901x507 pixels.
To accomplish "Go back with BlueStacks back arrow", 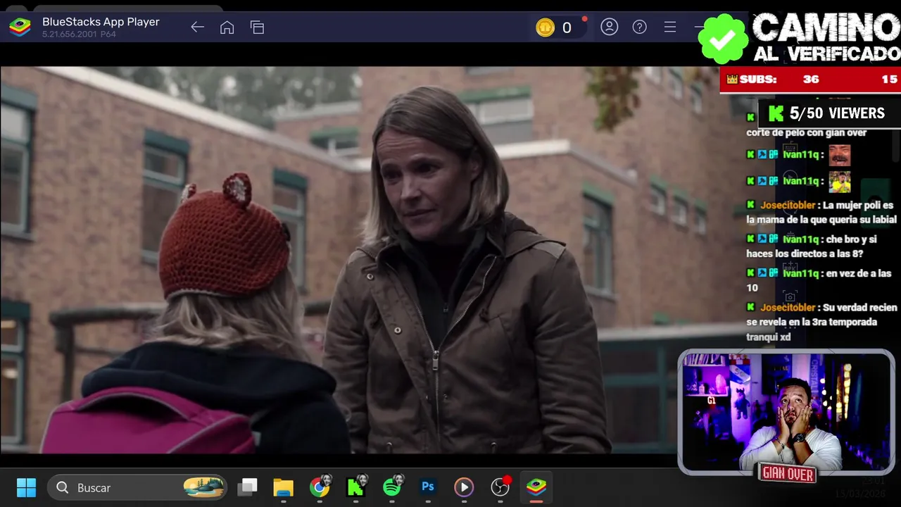I will [x=197, y=27].
